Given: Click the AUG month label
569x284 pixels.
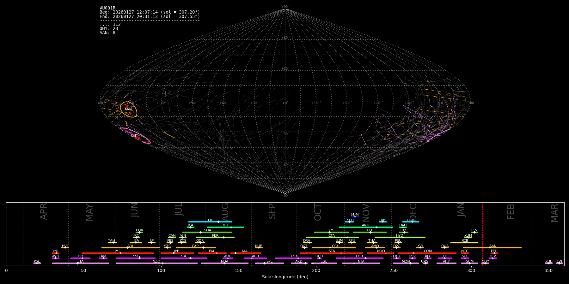Looking at the screenshot, I should tap(225, 211).
